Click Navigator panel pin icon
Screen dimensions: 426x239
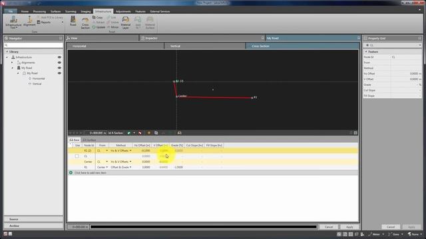61,39
